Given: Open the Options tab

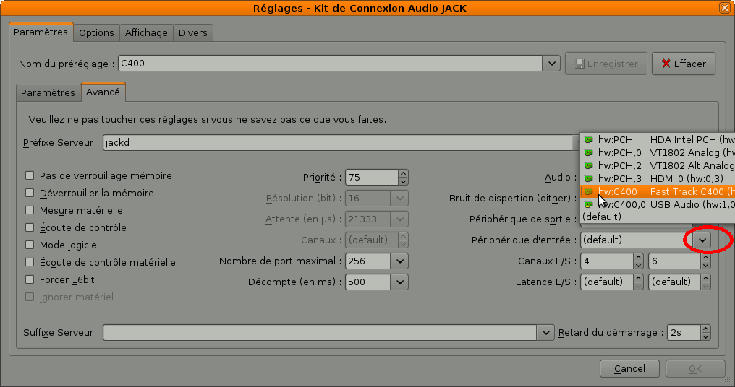Looking at the screenshot, I should click(x=96, y=32).
